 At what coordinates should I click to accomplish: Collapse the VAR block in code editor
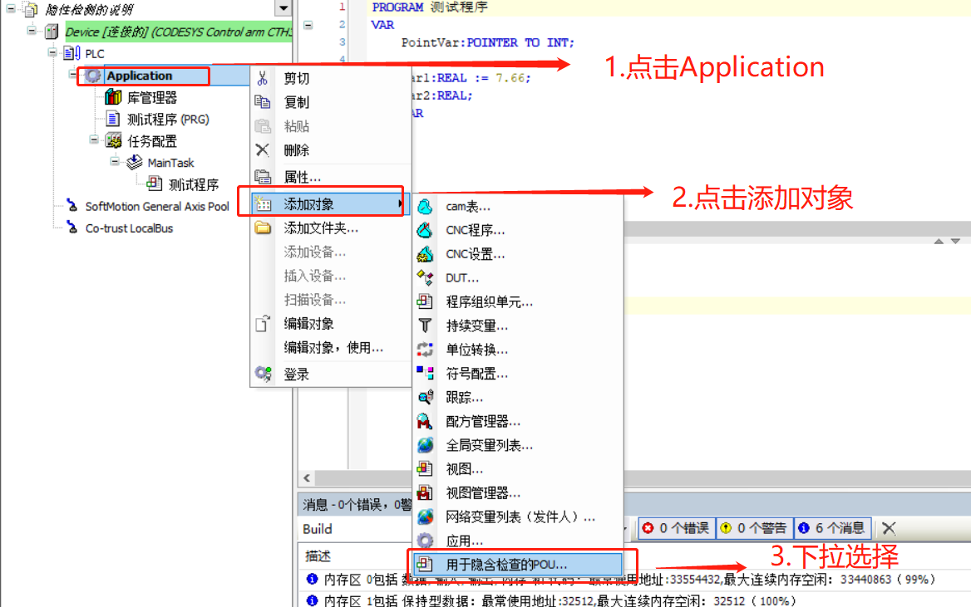click(308, 26)
